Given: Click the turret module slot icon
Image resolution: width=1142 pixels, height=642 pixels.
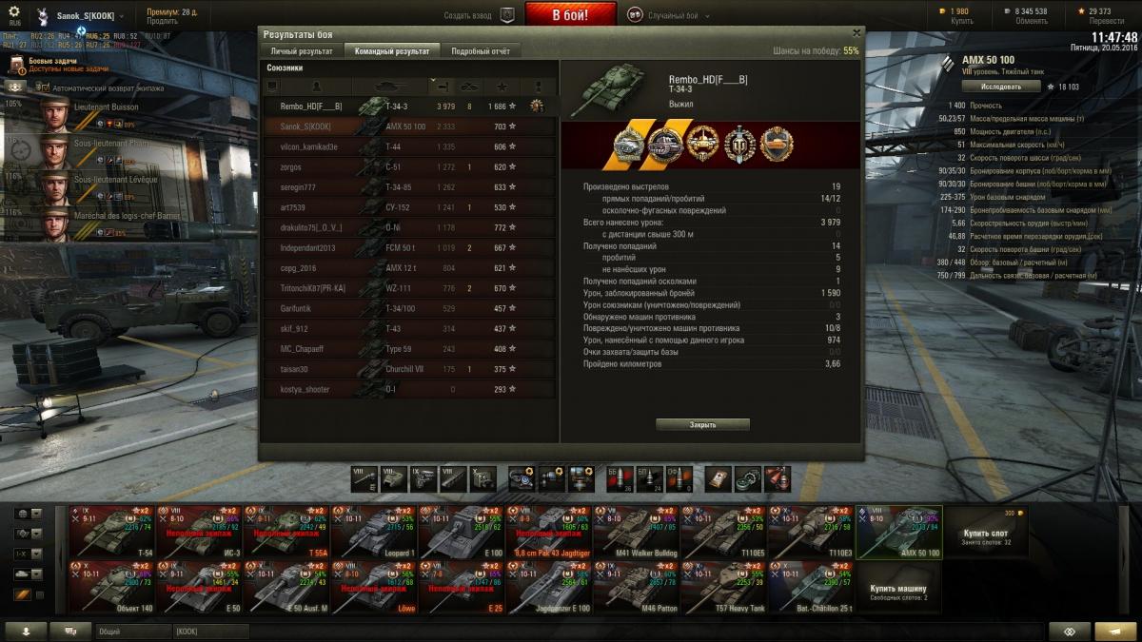Looking at the screenshot, I should click(395, 477).
